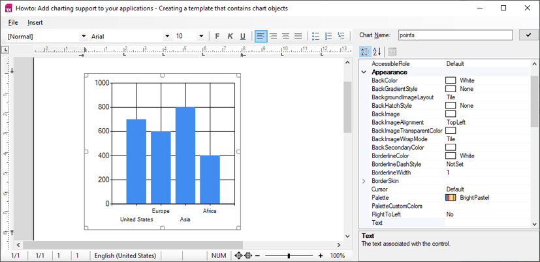Select the AccessibleRole property row
The width and height of the screenshot is (540, 262).
click(450, 64)
